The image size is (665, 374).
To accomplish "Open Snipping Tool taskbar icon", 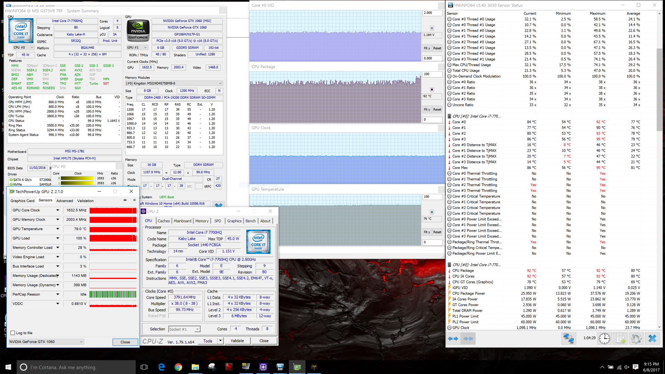I will pos(212,367).
